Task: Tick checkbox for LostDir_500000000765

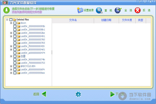Action: [x=15, y=43]
